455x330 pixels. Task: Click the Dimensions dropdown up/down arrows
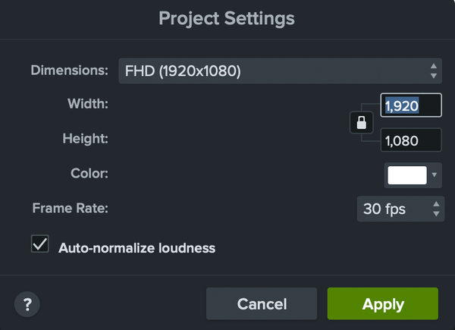coord(433,72)
